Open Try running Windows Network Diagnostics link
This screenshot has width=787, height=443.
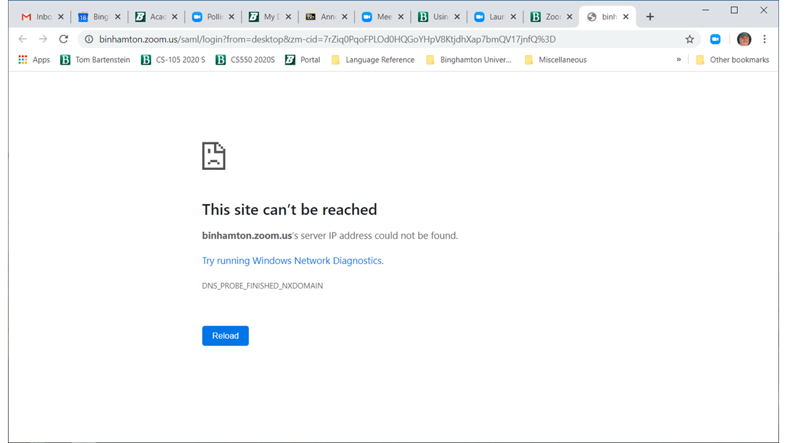tap(293, 261)
